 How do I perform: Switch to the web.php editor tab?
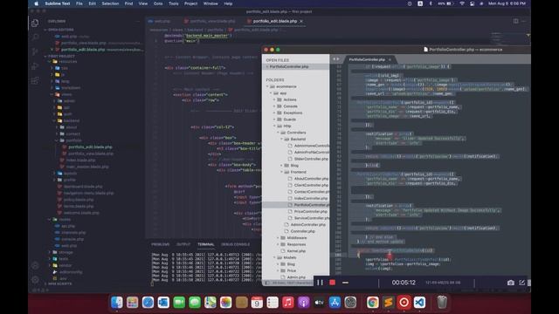coord(162,21)
